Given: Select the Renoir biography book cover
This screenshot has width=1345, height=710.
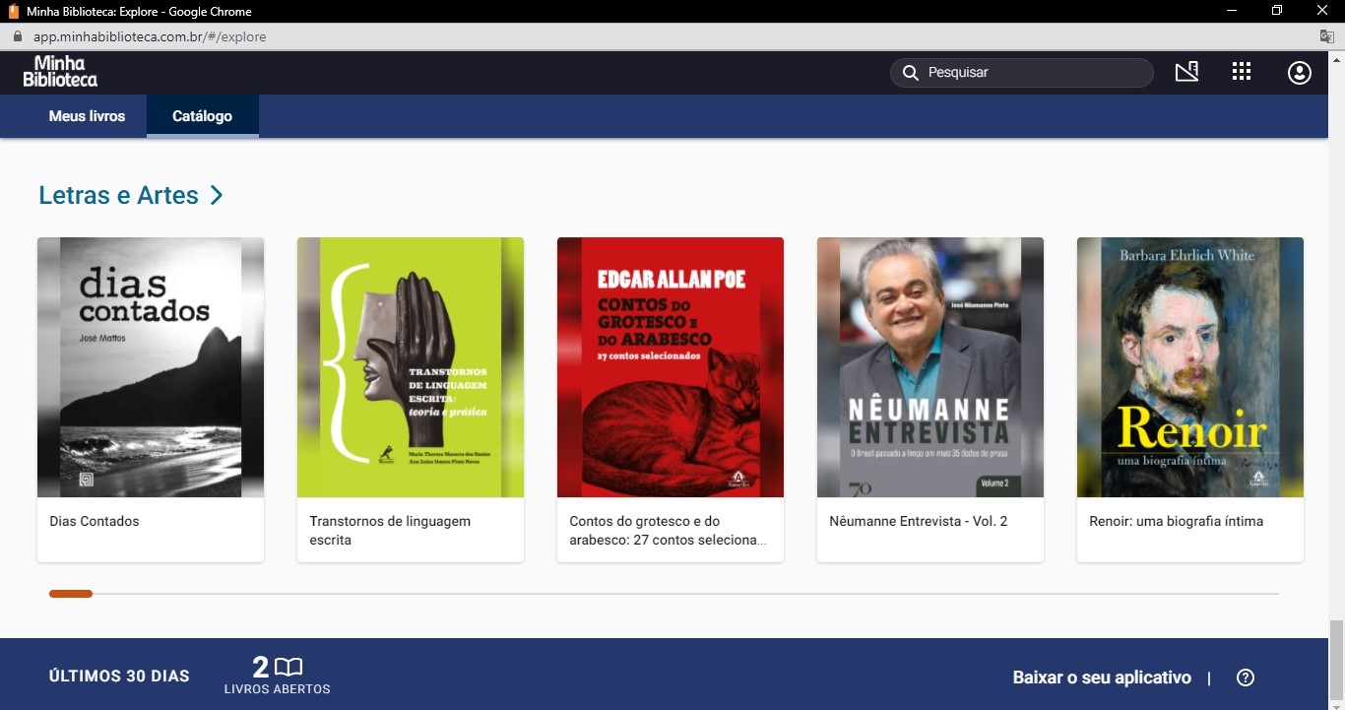Looking at the screenshot, I should [1190, 367].
